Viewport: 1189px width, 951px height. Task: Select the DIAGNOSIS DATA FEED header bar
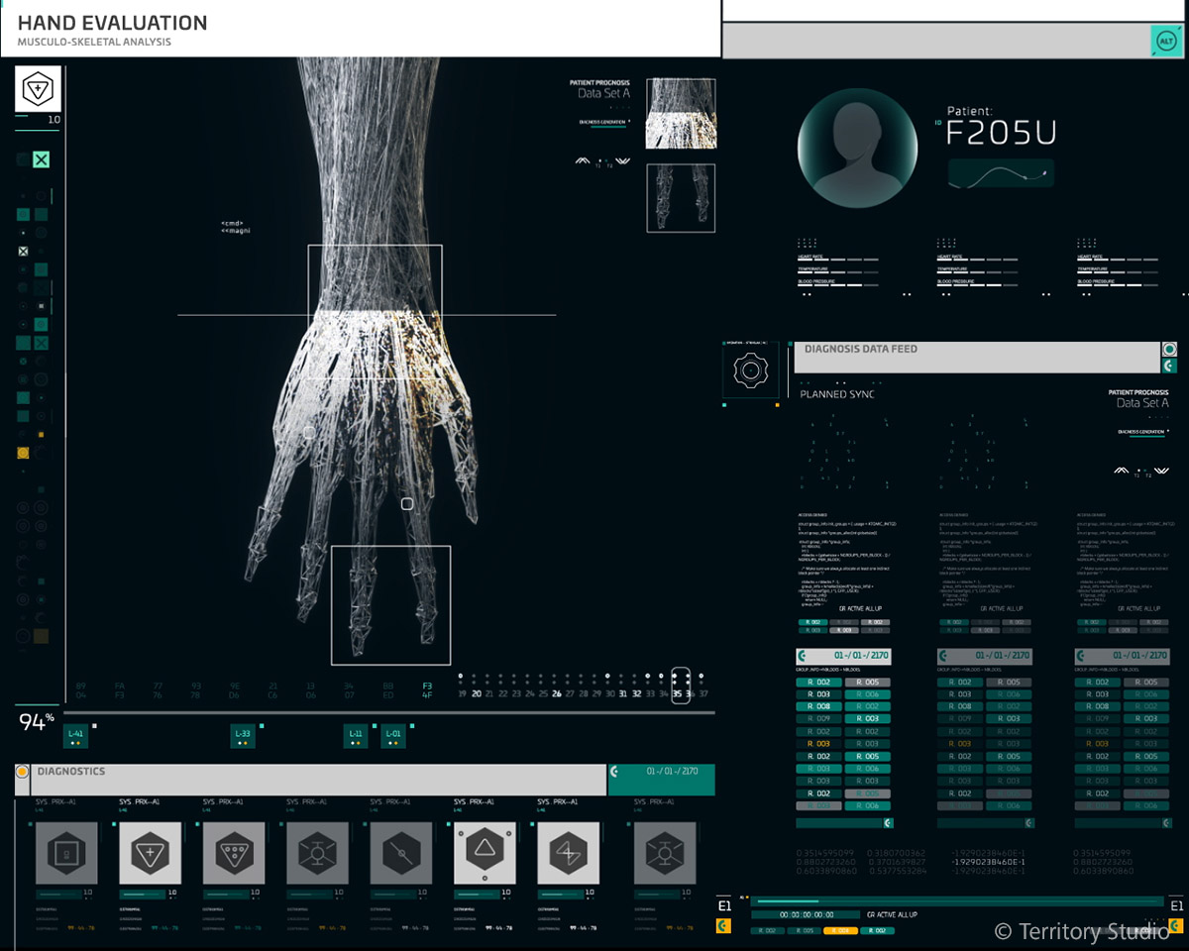pyautogui.click(x=977, y=357)
